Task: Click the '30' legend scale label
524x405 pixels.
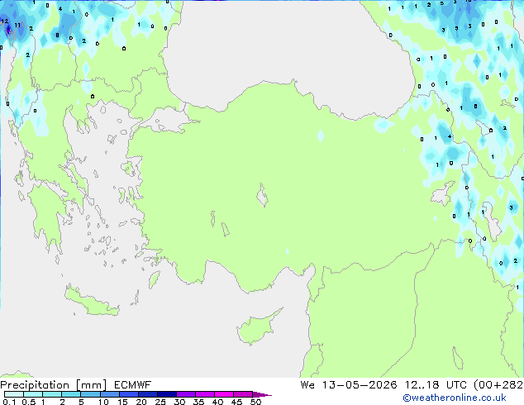Action: tap(179, 402)
